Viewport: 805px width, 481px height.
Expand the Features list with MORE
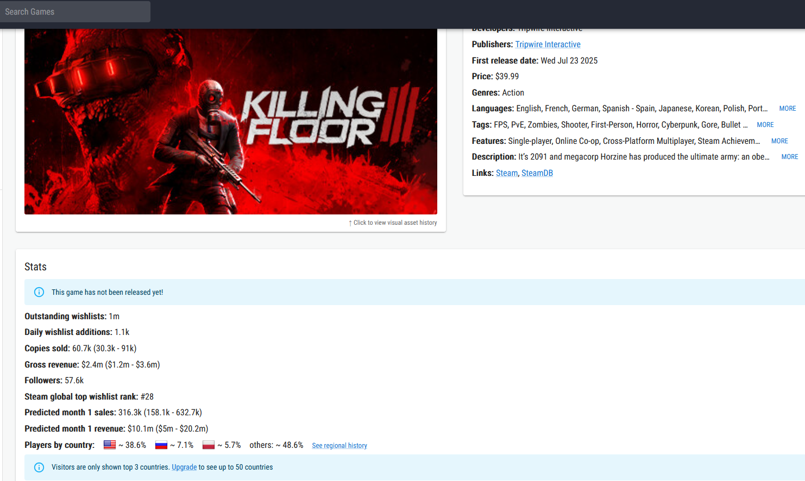[779, 141]
